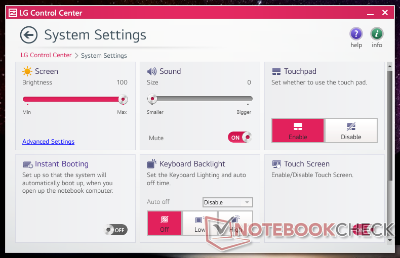The width and height of the screenshot is (400, 258).
Task: Toggle the Instant Booting switch
Action: [x=116, y=230]
